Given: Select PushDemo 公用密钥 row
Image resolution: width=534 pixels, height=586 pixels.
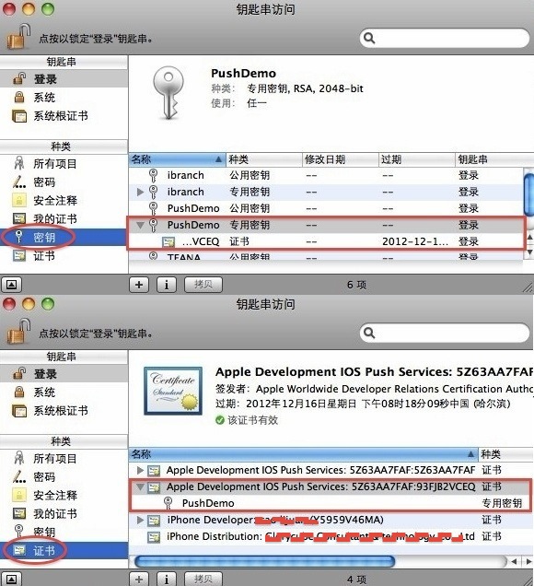Looking at the screenshot, I should (x=326, y=208).
